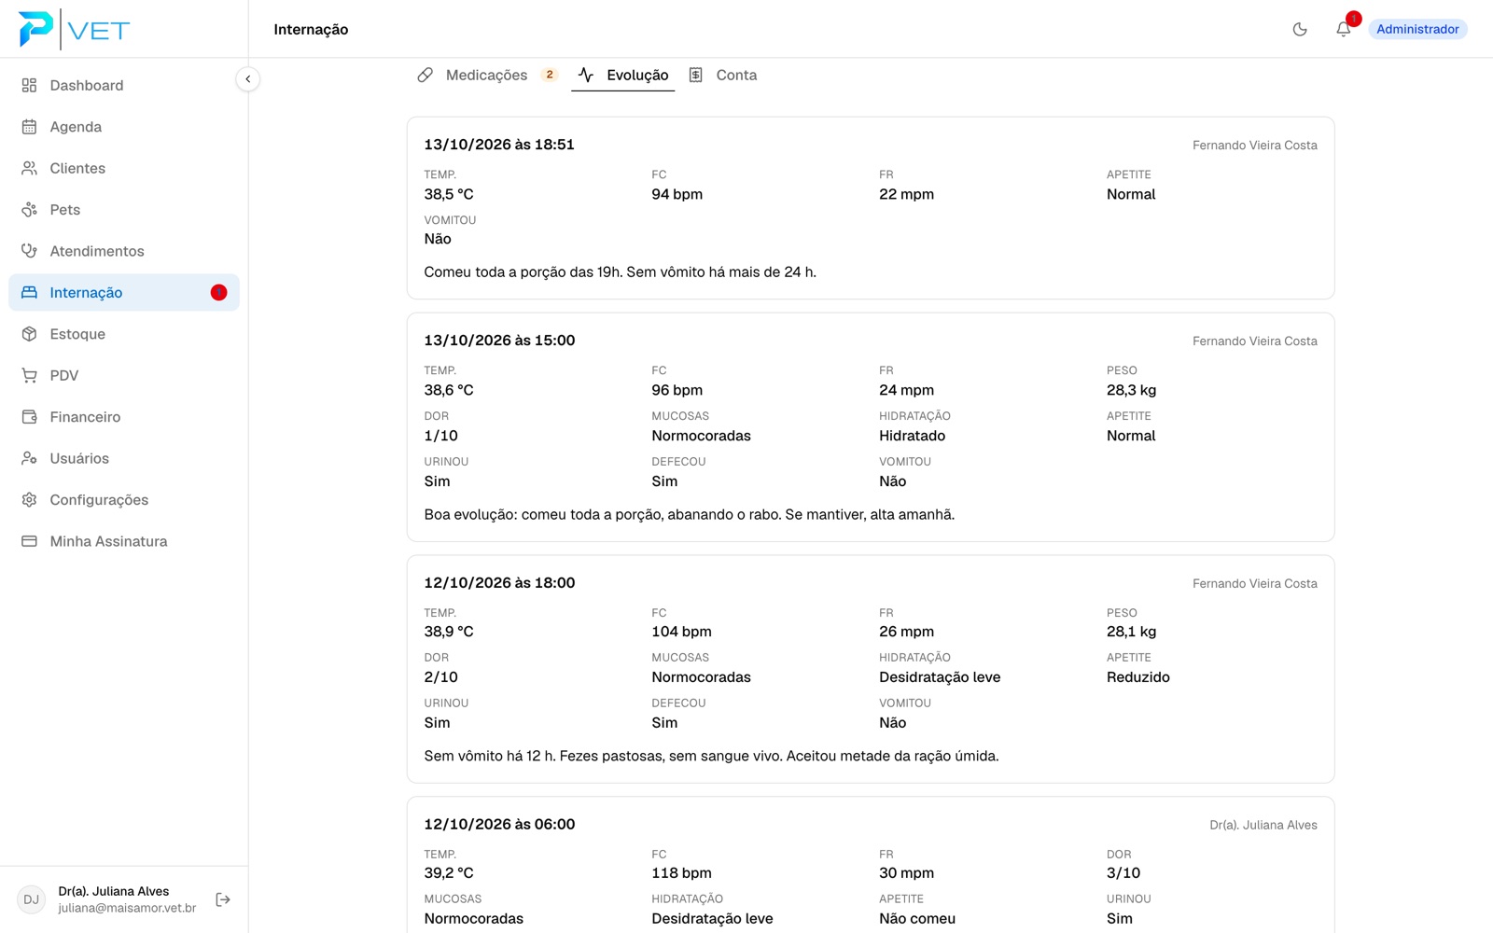
Task: Click the logout icon next to Juliana Alves
Action: tap(223, 899)
